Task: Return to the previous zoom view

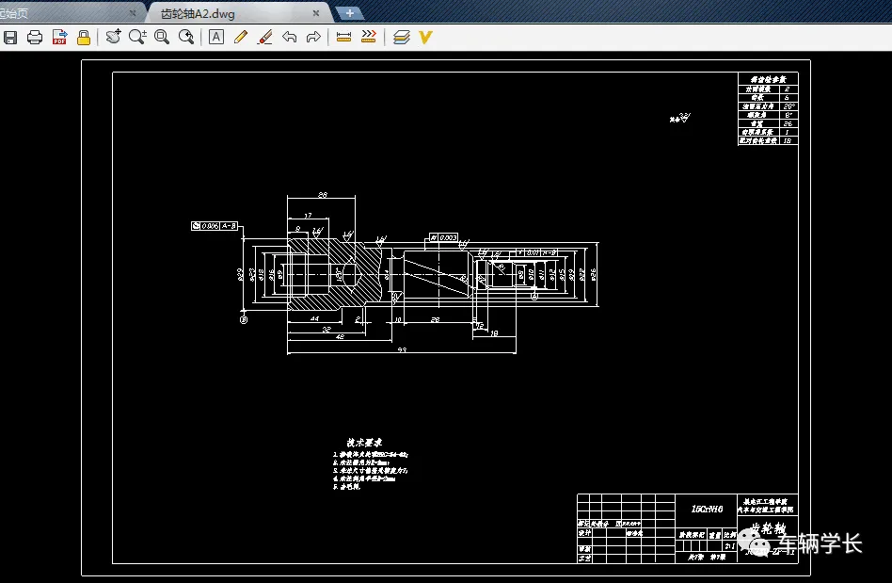Action: point(186,38)
